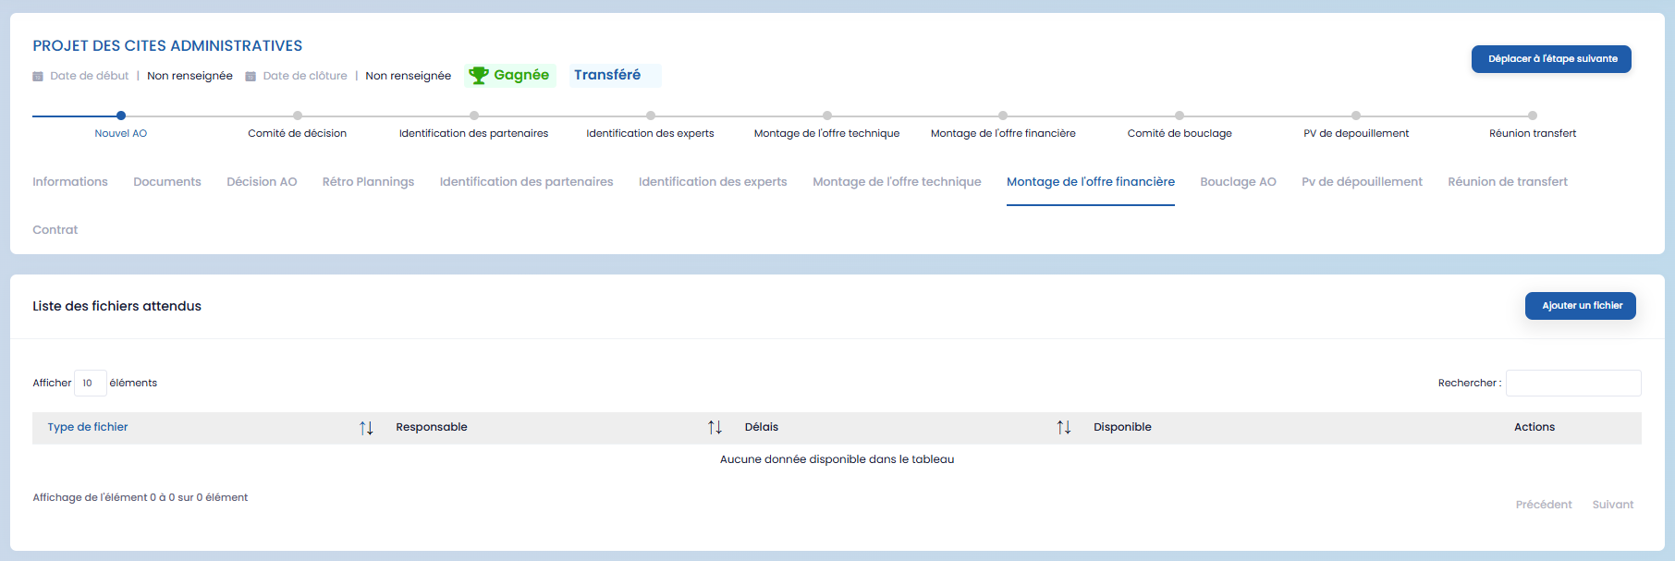The height and width of the screenshot is (561, 1675).
Task: Select the Comité de décision step marker
Action: click(298, 116)
